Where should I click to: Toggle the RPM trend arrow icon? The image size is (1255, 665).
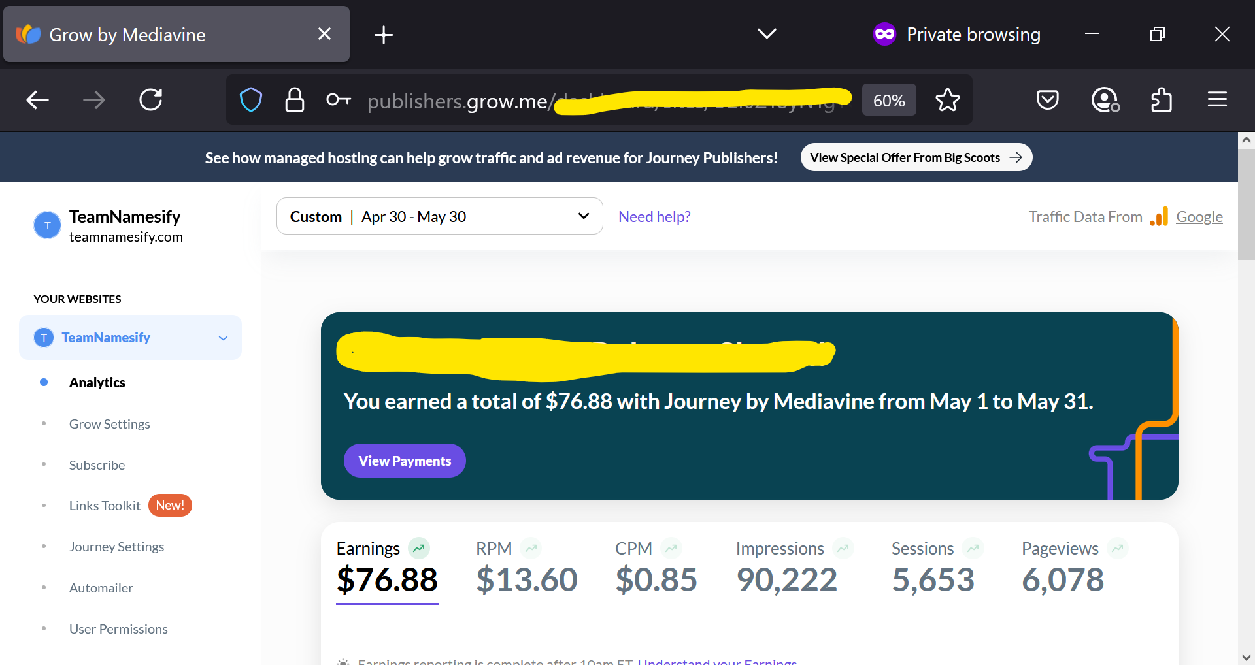coord(531,548)
